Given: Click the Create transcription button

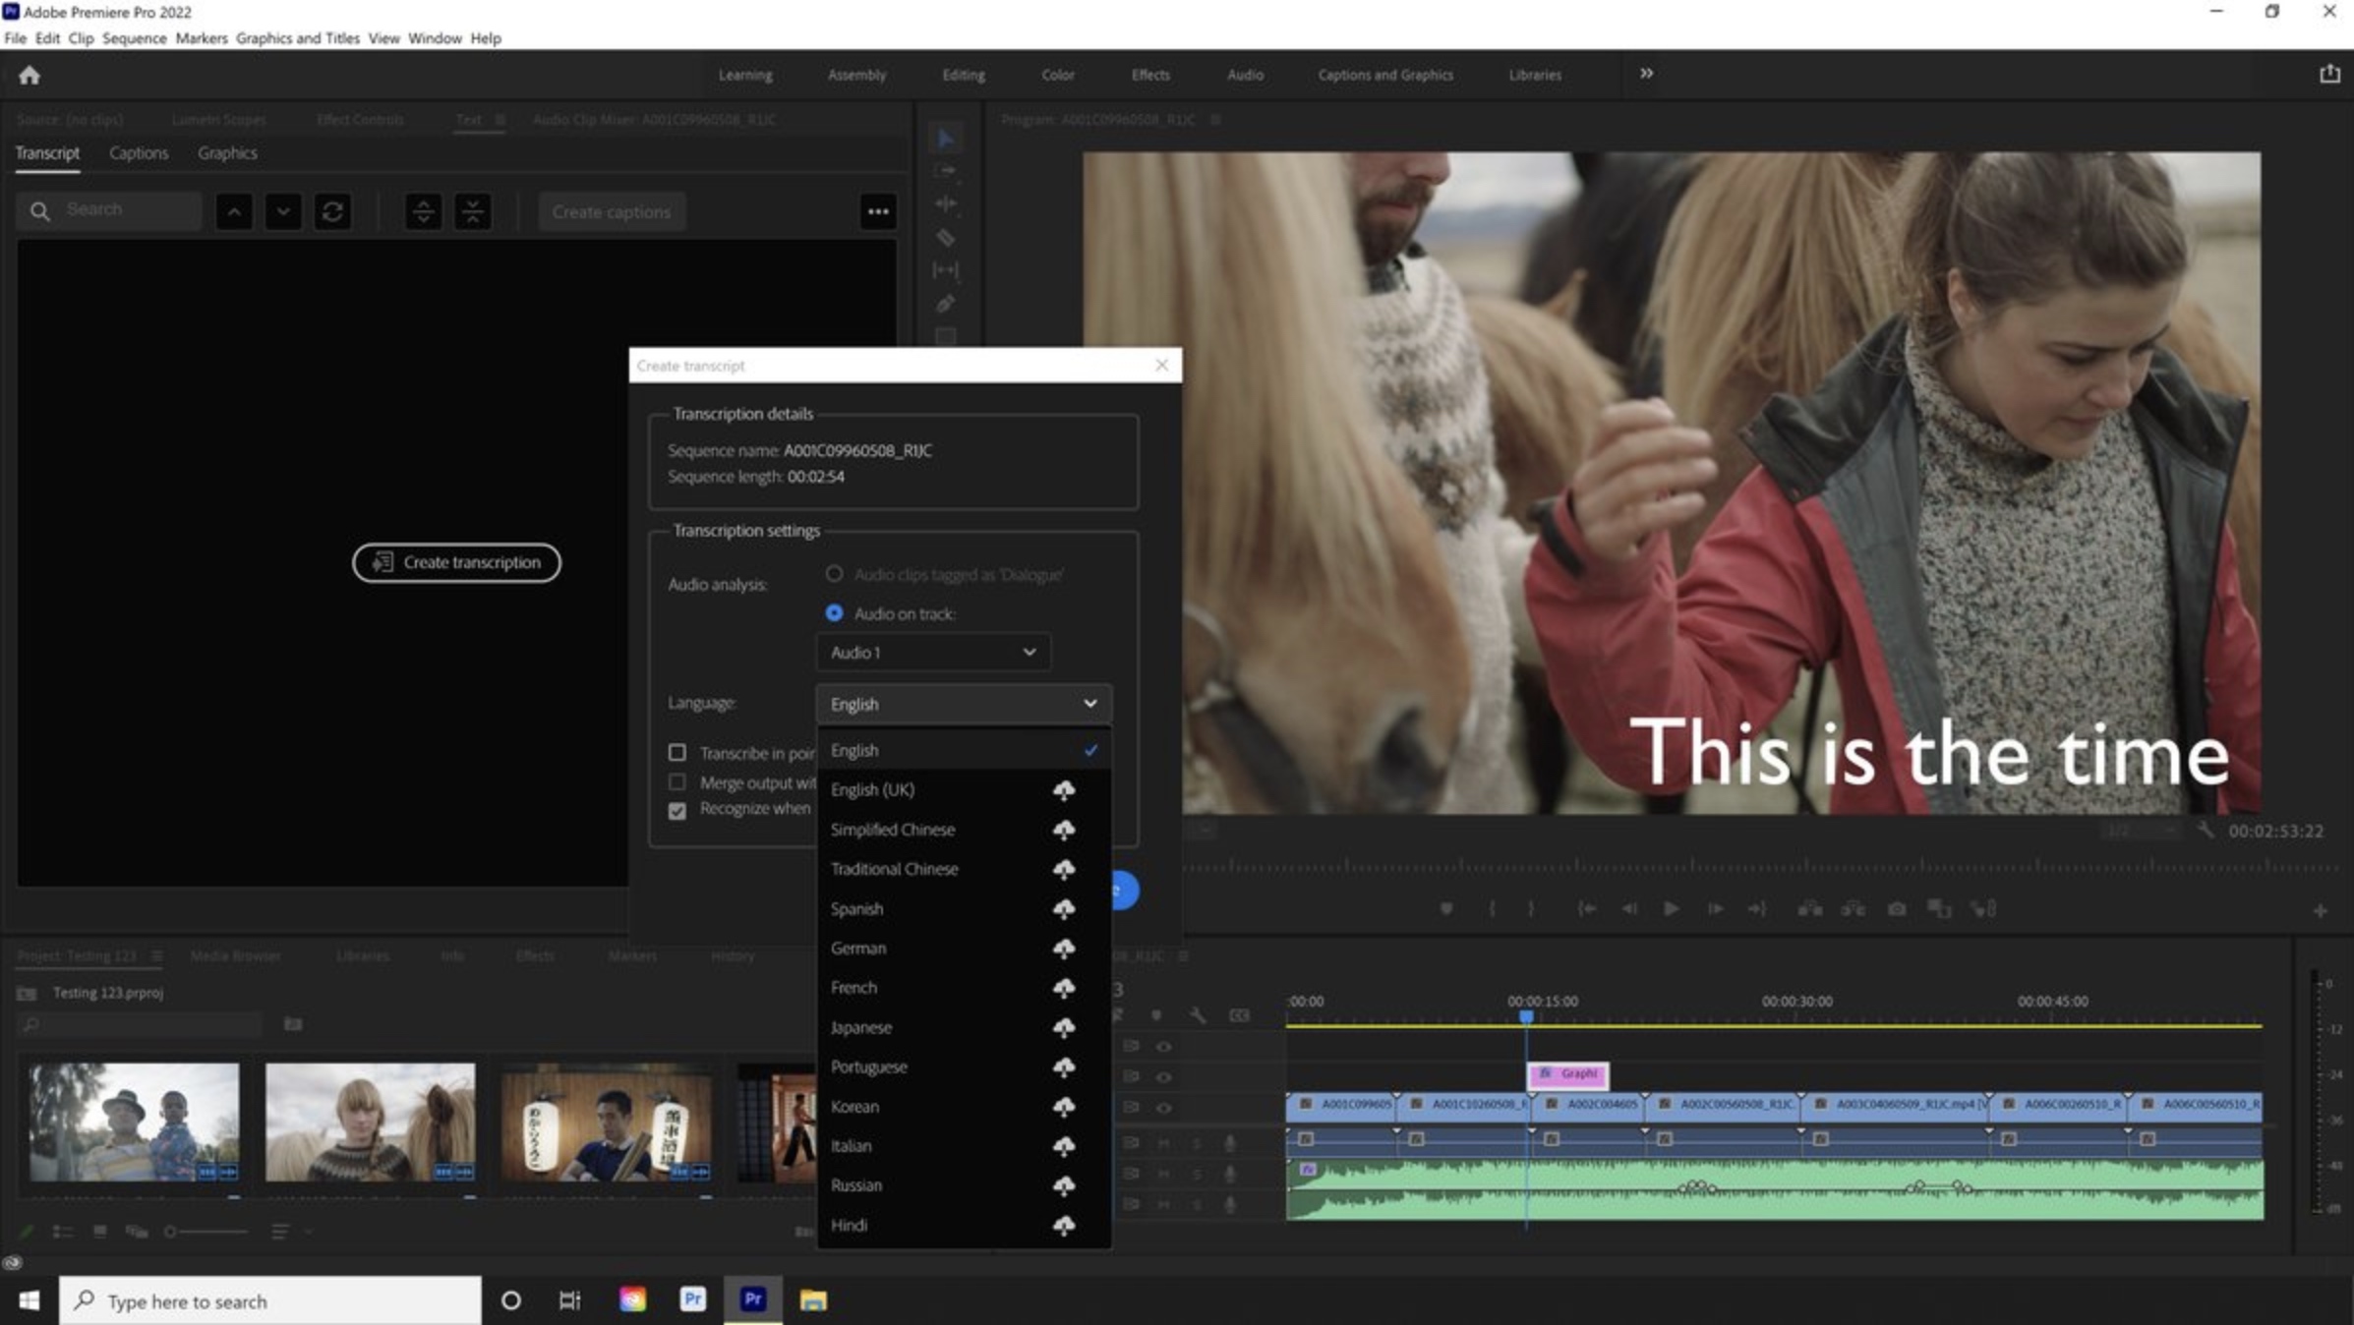Looking at the screenshot, I should click(456, 562).
